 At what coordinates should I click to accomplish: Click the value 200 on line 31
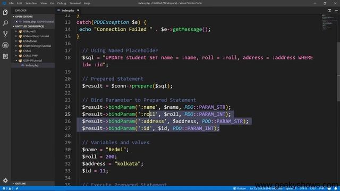coord(110,157)
